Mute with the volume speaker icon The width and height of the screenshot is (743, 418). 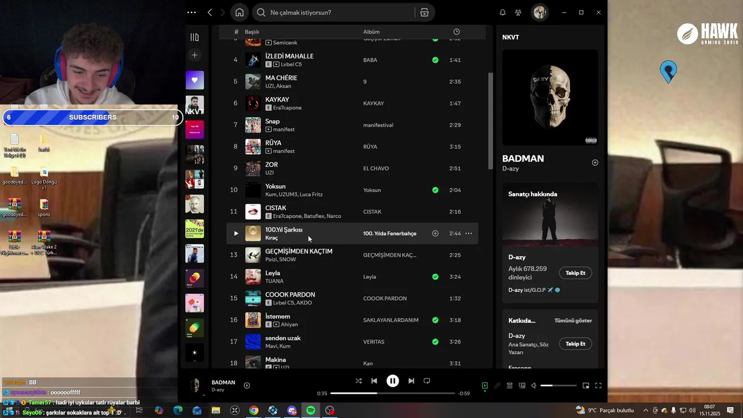pos(533,385)
